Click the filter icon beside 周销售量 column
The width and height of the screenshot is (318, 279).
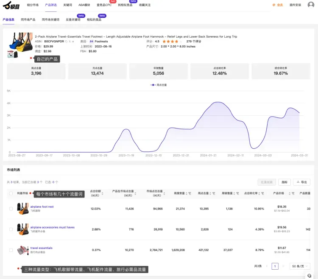click(237, 193)
